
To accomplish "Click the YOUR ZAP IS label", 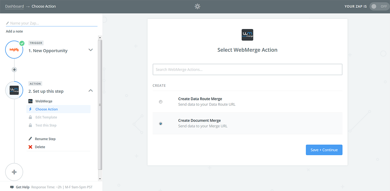I will pyautogui.click(x=356, y=6).
